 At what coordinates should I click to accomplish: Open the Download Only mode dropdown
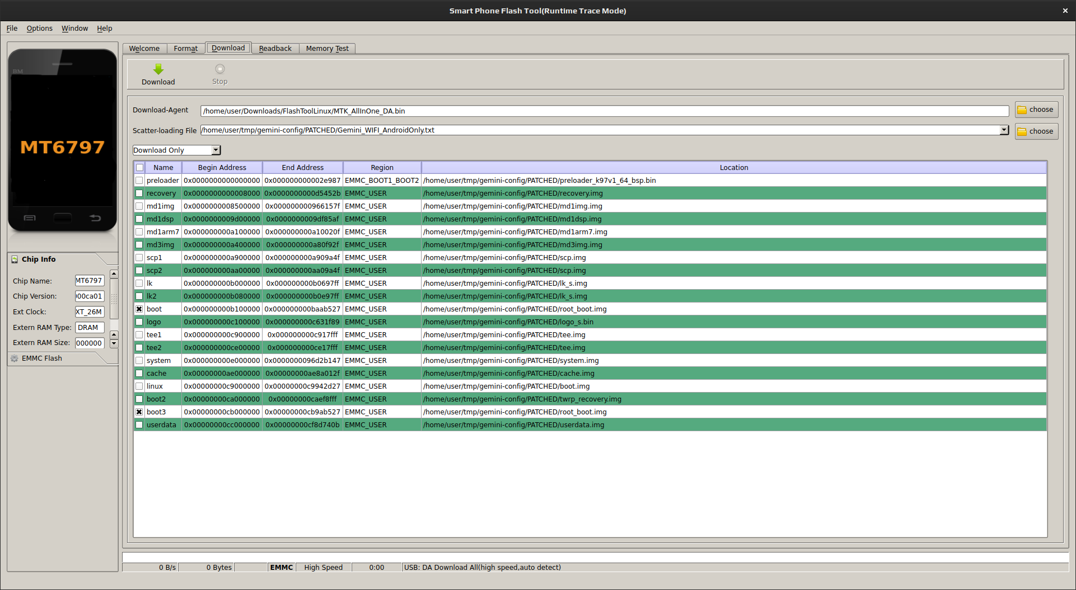tap(216, 150)
